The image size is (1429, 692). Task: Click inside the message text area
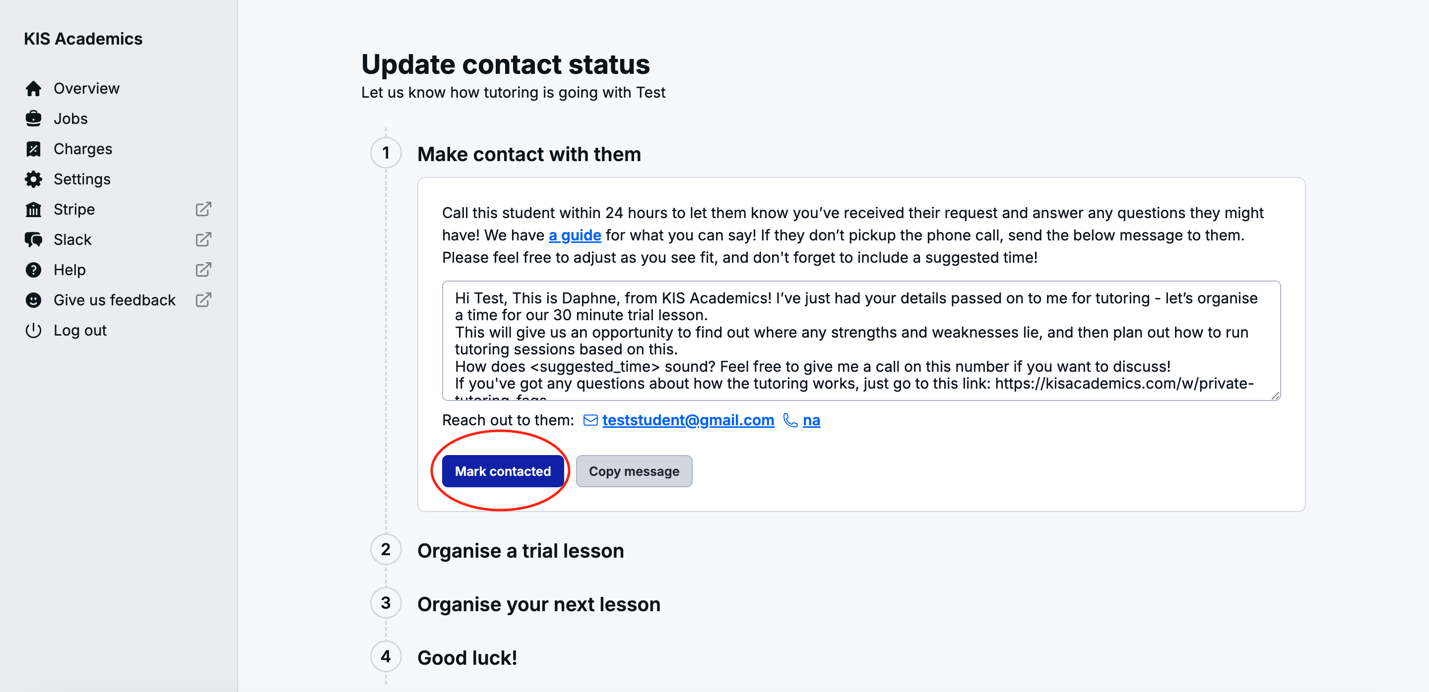(x=860, y=340)
